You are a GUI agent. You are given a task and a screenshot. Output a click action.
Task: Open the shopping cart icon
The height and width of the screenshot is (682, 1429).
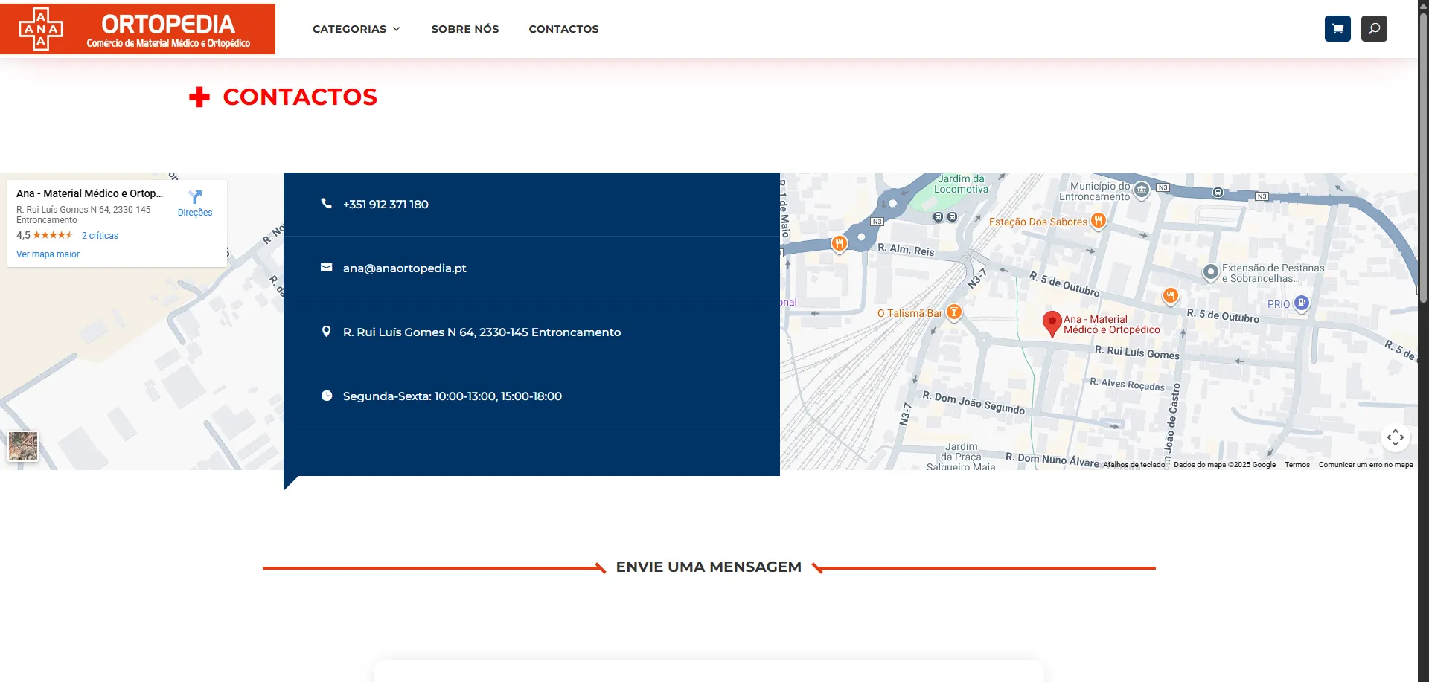pos(1337,29)
